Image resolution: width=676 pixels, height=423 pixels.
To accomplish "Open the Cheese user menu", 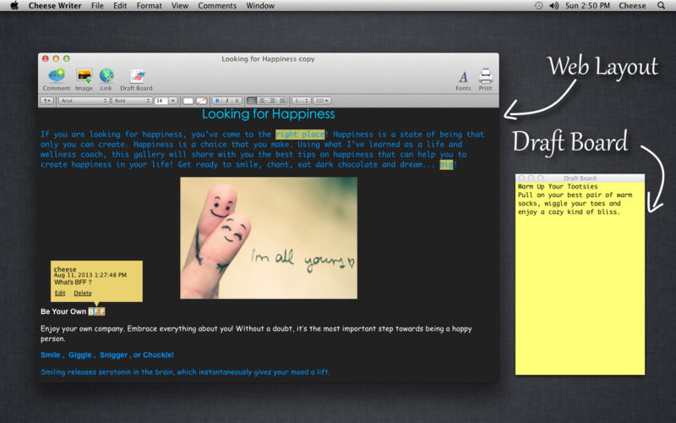I will coord(632,6).
